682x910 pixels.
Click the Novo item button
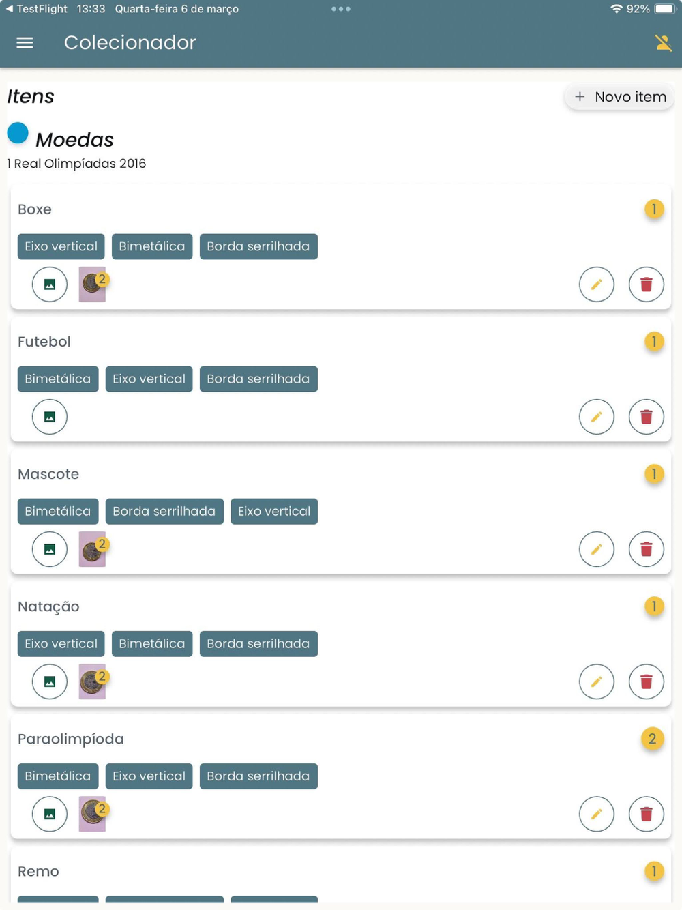click(620, 97)
